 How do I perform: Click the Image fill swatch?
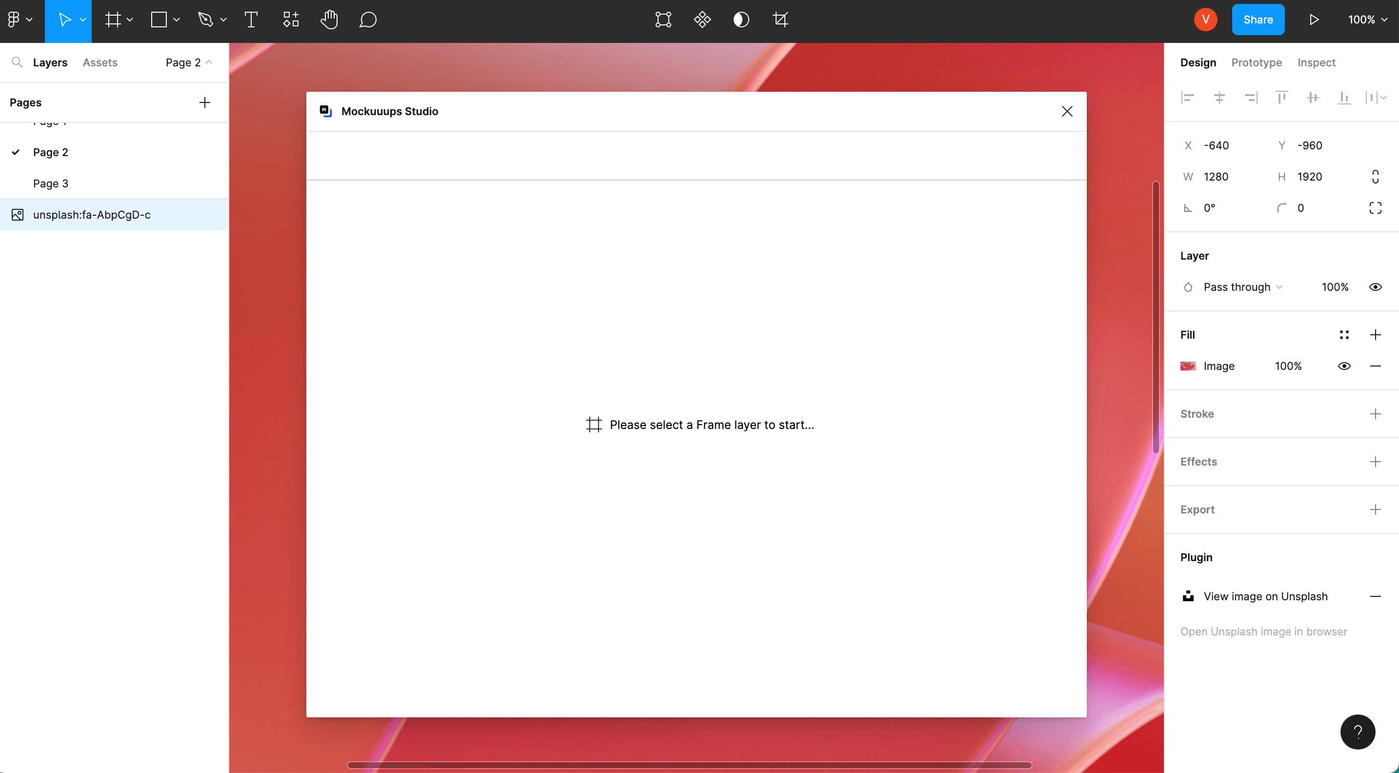point(1188,366)
